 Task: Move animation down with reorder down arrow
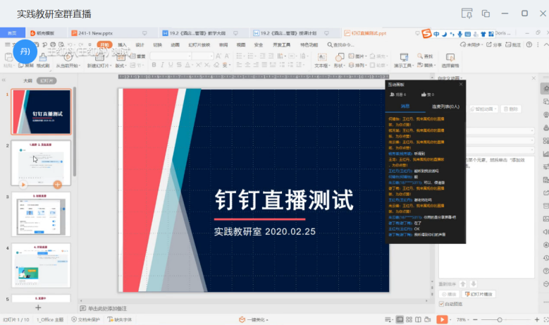pos(474,284)
